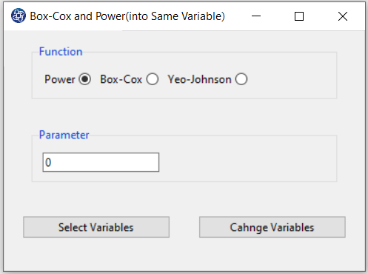This screenshot has width=368, height=274.
Task: Click the Power label text
Action: [60, 79]
